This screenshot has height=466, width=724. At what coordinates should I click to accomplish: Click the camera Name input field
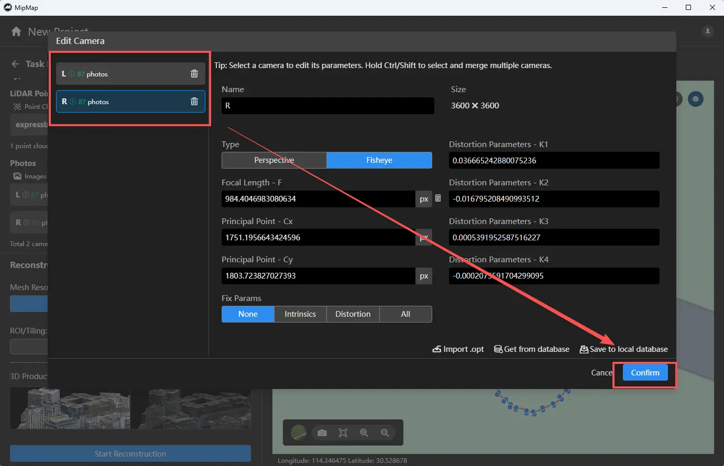pyautogui.click(x=327, y=106)
